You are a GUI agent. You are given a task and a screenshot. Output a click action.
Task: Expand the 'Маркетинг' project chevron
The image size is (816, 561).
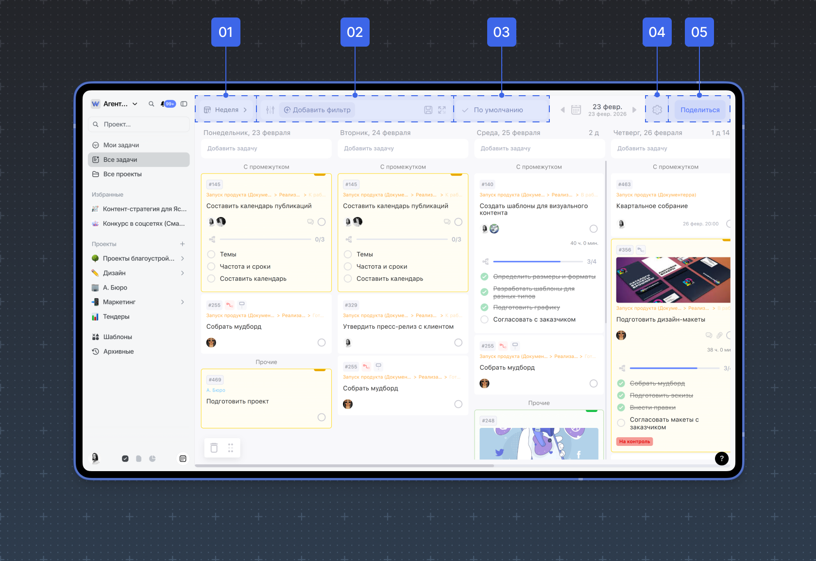(x=183, y=302)
